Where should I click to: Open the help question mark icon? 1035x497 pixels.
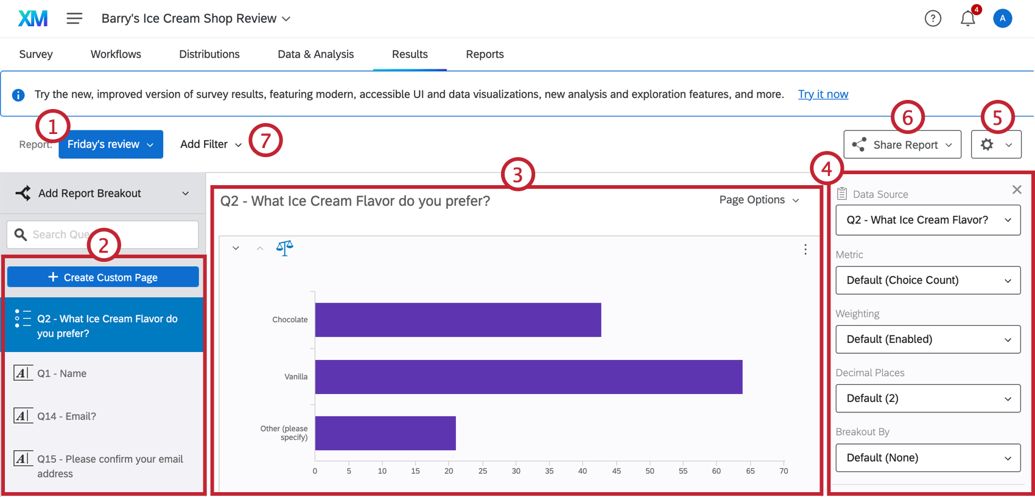[932, 19]
